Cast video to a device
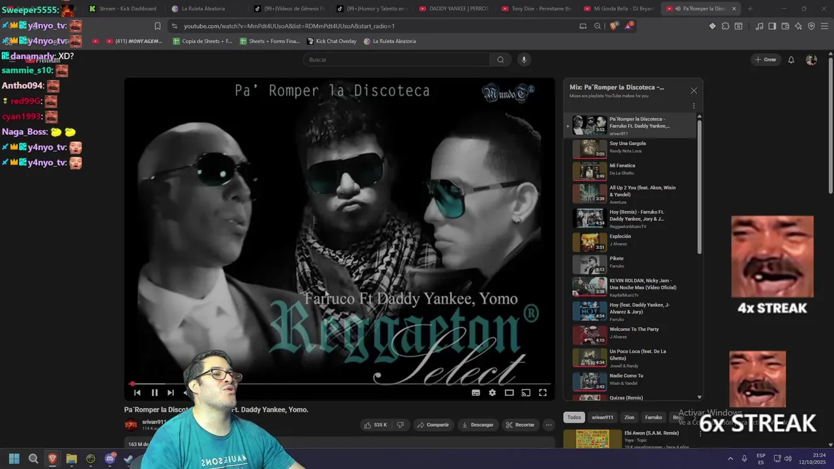 click(526, 393)
